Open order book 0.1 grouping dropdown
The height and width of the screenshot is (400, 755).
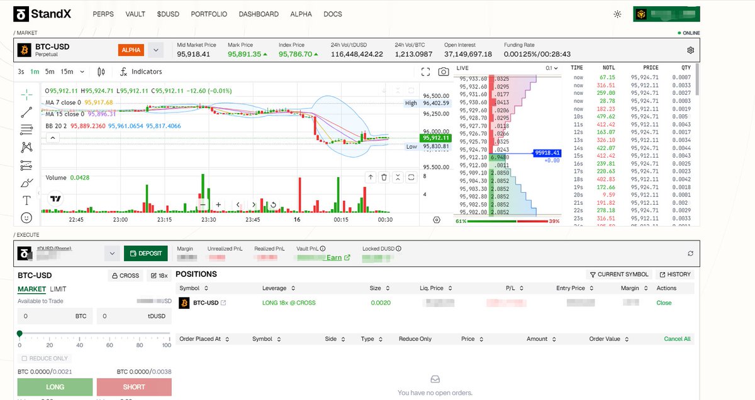pyautogui.click(x=552, y=68)
